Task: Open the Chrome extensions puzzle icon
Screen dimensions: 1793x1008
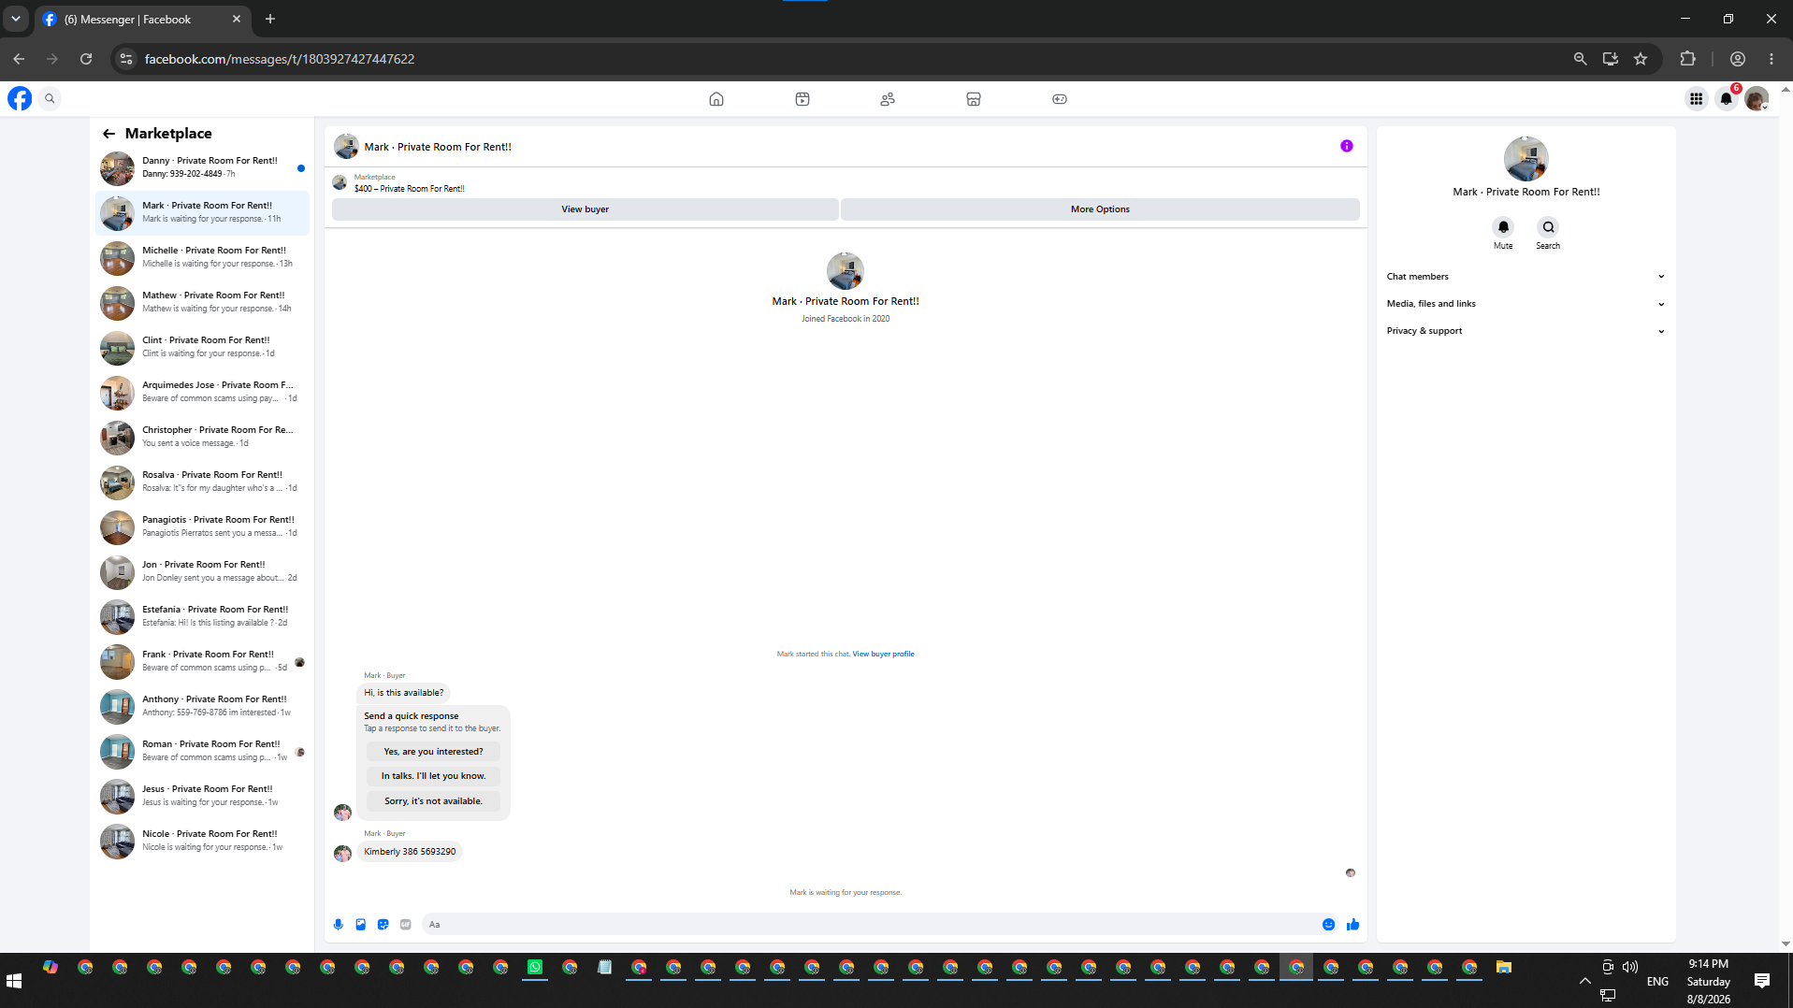Action: coord(1687,59)
